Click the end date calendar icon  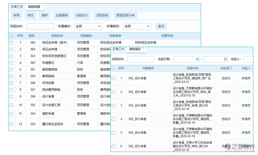[x=226, y=59]
